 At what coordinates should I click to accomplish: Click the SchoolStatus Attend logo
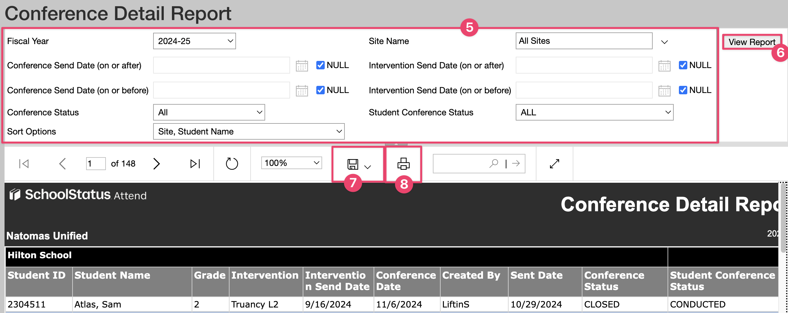[x=78, y=195]
